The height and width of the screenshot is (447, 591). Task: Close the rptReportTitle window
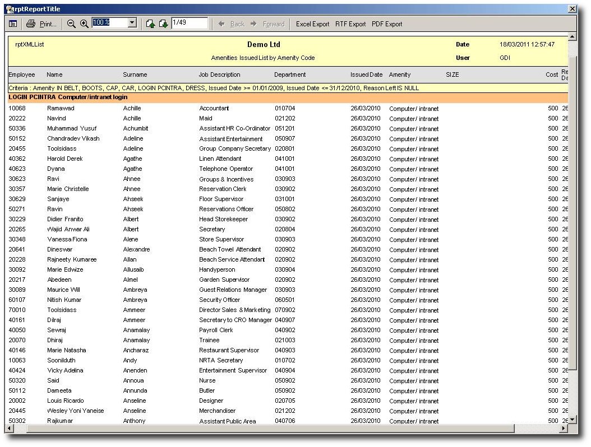(572, 9)
